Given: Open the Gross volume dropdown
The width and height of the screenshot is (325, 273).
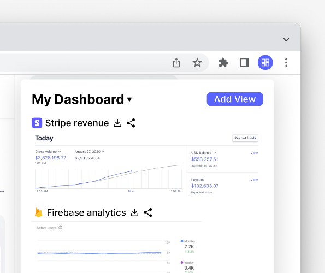Looking at the screenshot, I should [x=48, y=152].
